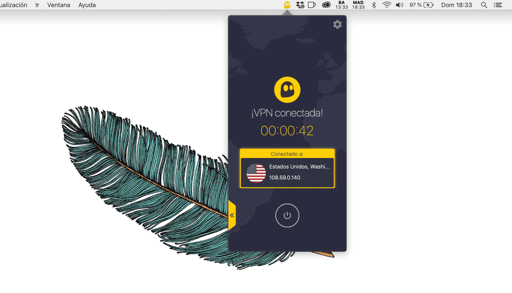Click the yellow CyberGhost logo
The image size is (512, 293).
click(287, 89)
